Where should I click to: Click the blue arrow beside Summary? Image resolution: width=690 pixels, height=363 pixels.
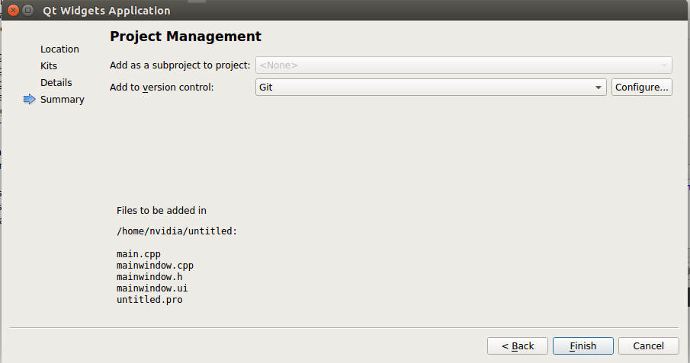point(30,100)
